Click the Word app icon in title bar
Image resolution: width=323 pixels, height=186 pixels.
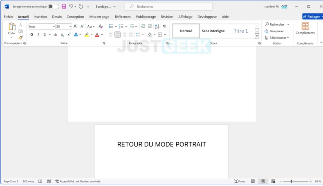pos(7,7)
